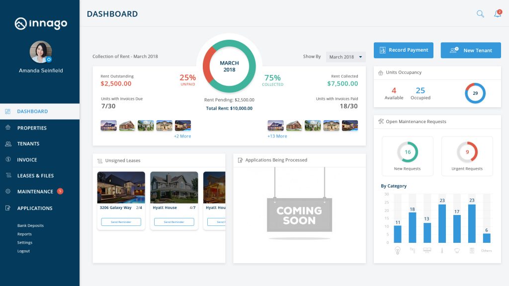Open the notifications bell icon

click(x=497, y=14)
